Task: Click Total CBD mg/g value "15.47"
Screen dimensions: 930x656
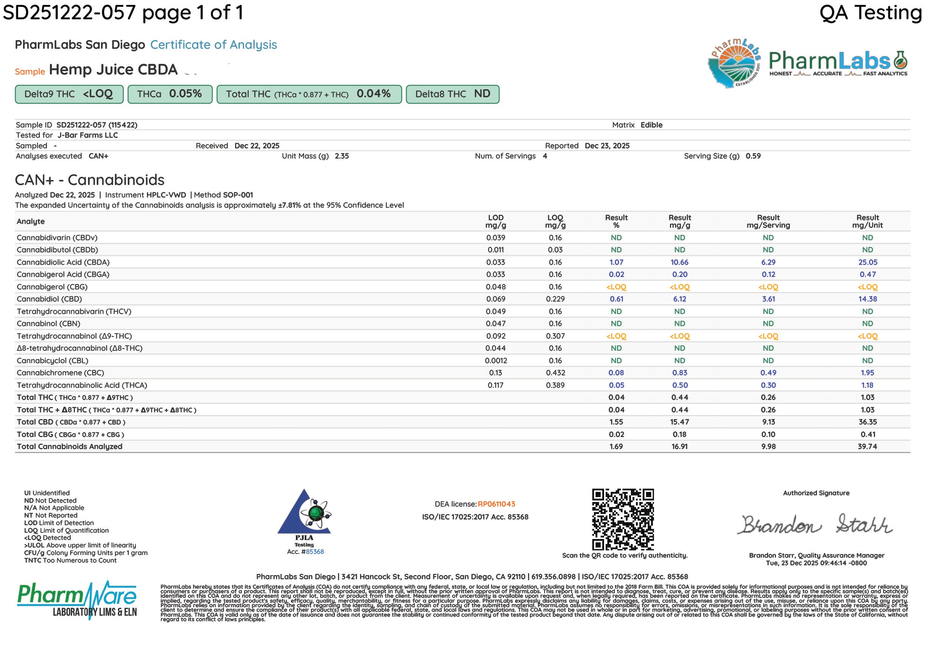Action: click(x=680, y=422)
